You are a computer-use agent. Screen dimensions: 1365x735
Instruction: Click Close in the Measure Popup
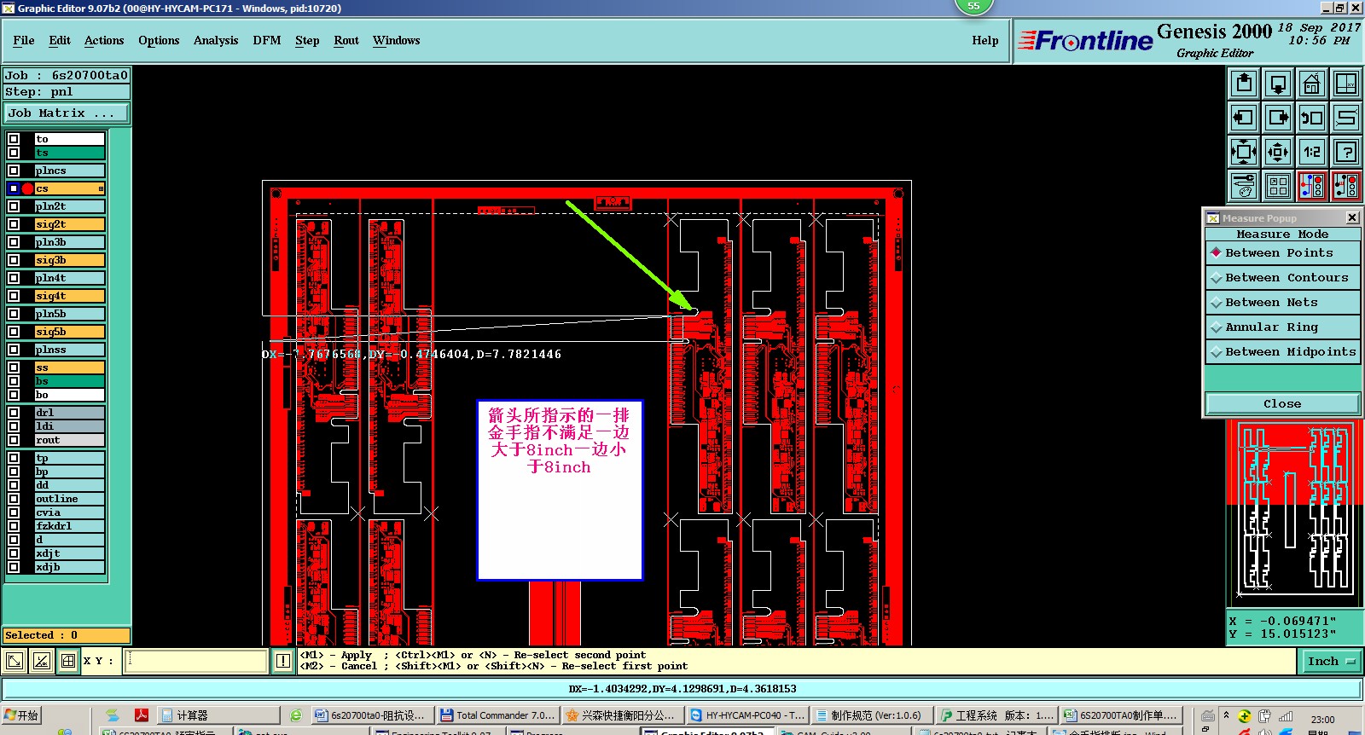[x=1282, y=404]
